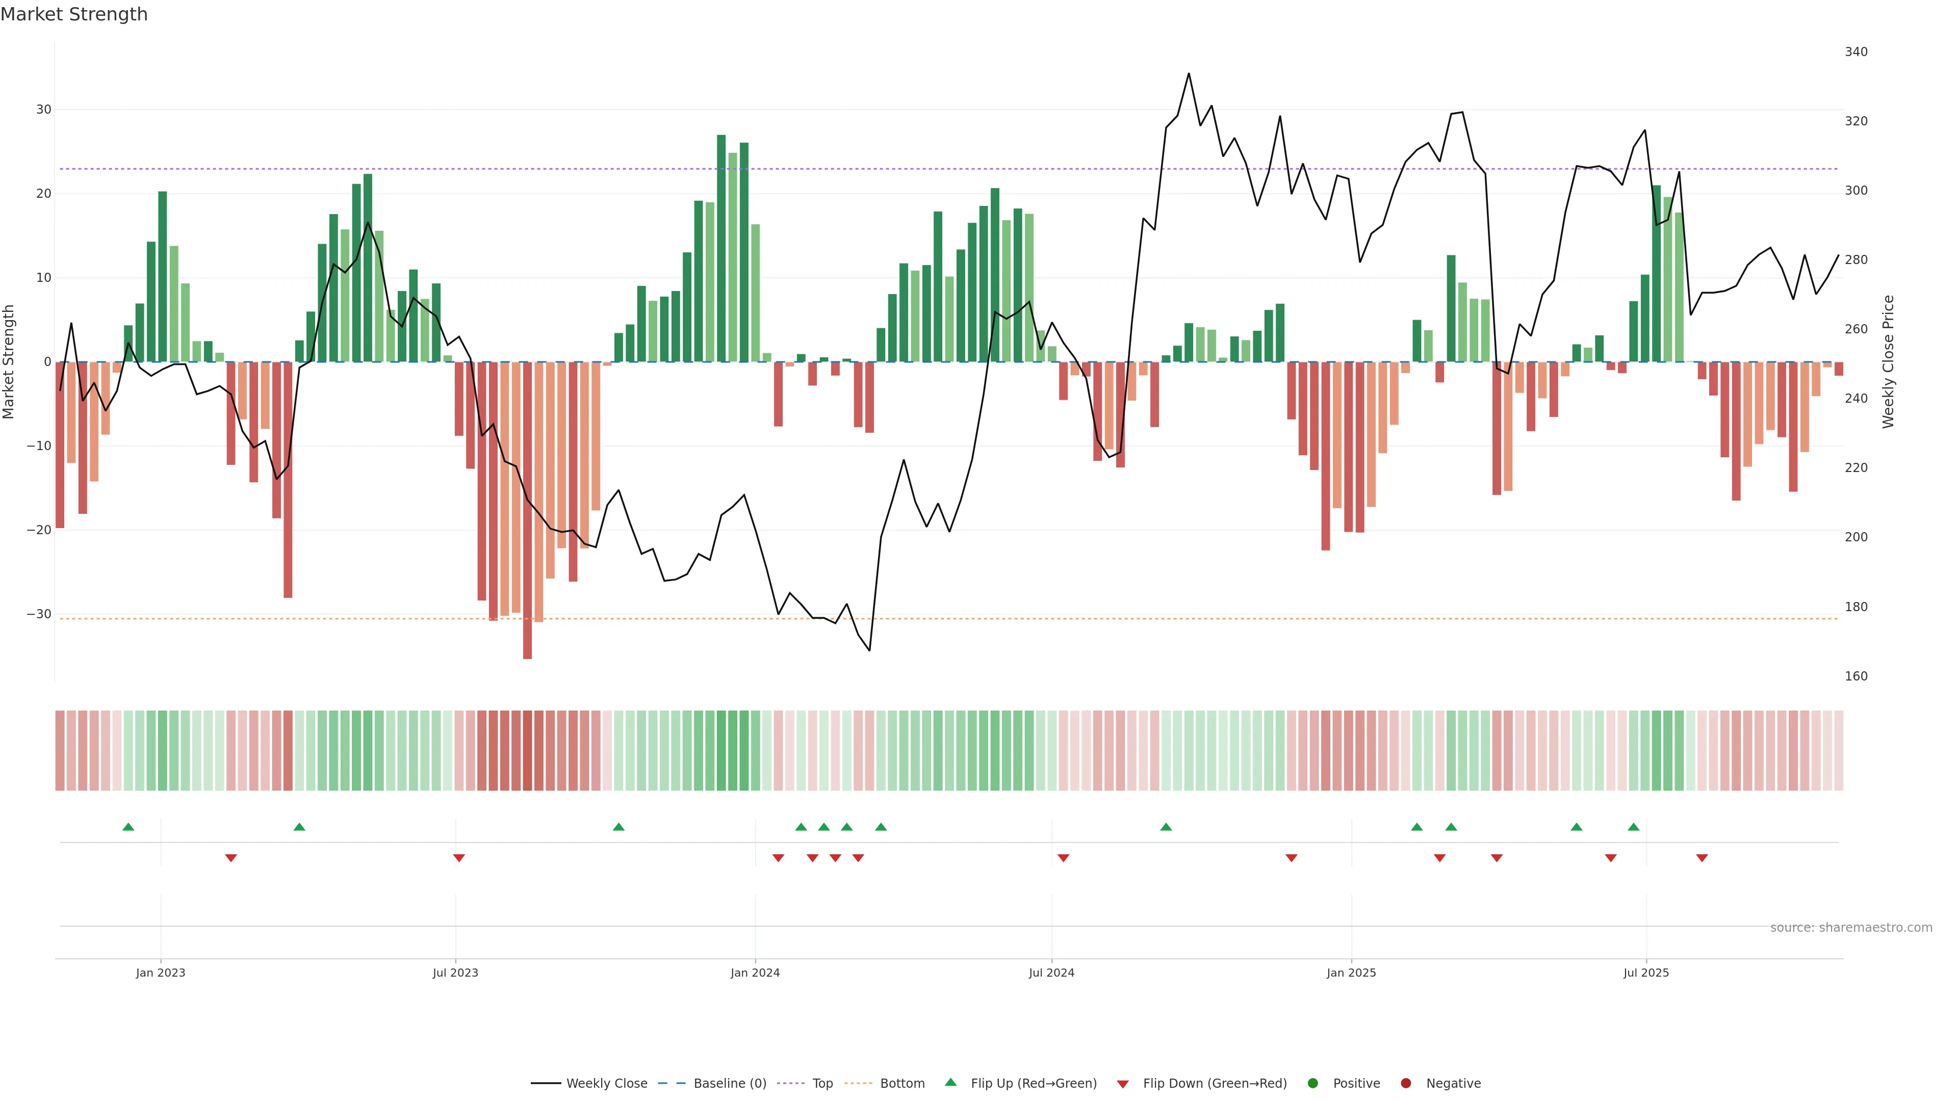Click the source: sharemaestro.com text
The image size is (1958, 1101).
(x=1851, y=928)
